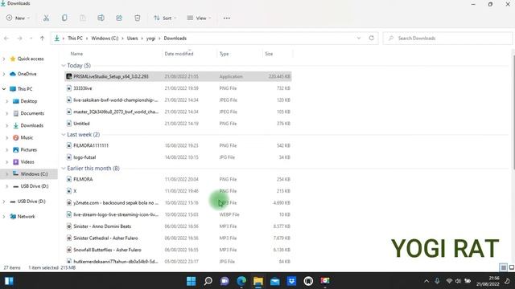Select the PRISMLiveStudio_Setup file

(x=178, y=76)
